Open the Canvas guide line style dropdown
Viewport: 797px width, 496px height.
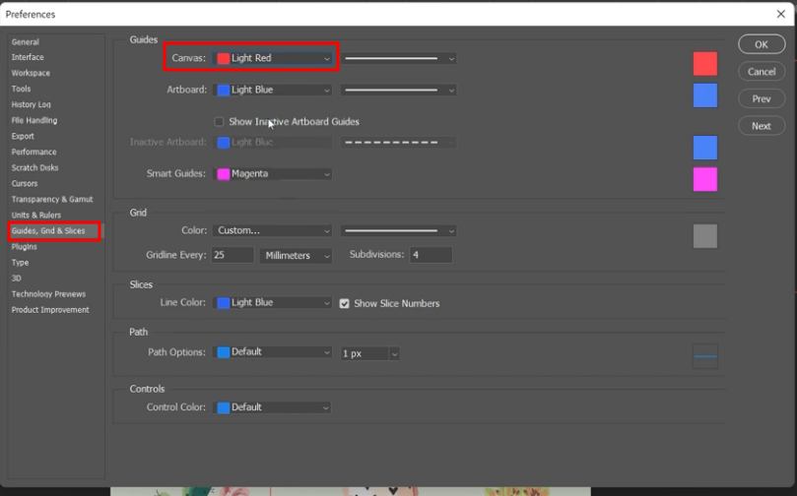pos(398,58)
